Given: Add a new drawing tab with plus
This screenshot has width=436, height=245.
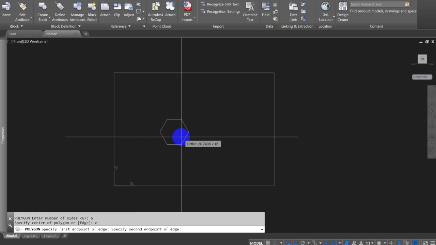Looking at the screenshot, I should pos(86,34).
